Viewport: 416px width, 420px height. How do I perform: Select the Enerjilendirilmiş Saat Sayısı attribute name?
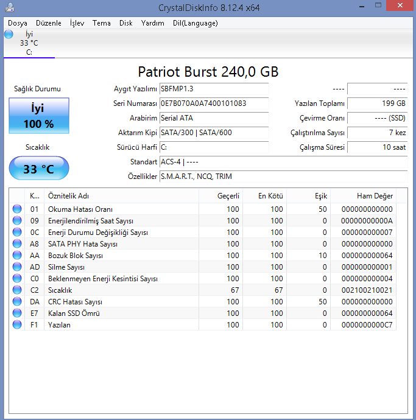pos(91,221)
